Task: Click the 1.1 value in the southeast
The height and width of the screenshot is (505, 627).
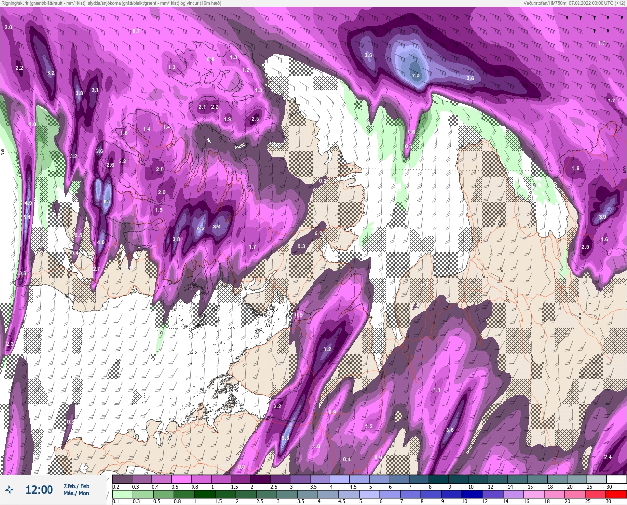Action: (437, 390)
